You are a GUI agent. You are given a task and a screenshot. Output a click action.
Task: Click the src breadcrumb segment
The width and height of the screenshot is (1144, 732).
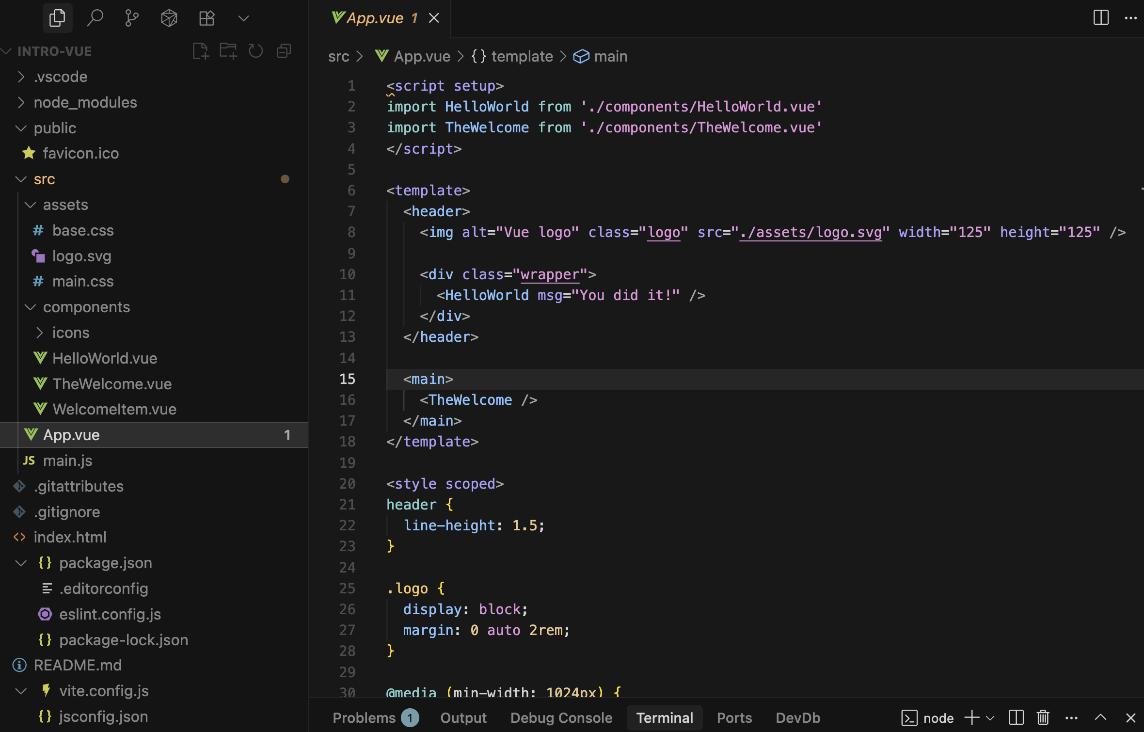[x=338, y=56]
